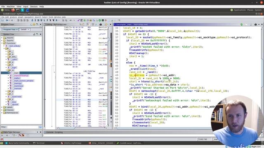The image size is (264, 148).
Task: Select the _time function in Symbol Tree
Action: click(x=14, y=102)
